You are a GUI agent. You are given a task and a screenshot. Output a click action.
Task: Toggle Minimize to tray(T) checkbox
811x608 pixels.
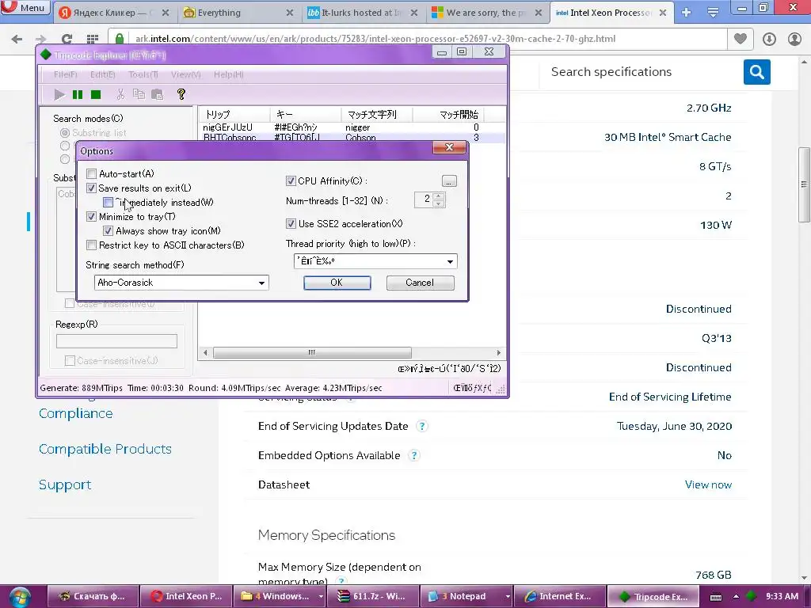92,217
